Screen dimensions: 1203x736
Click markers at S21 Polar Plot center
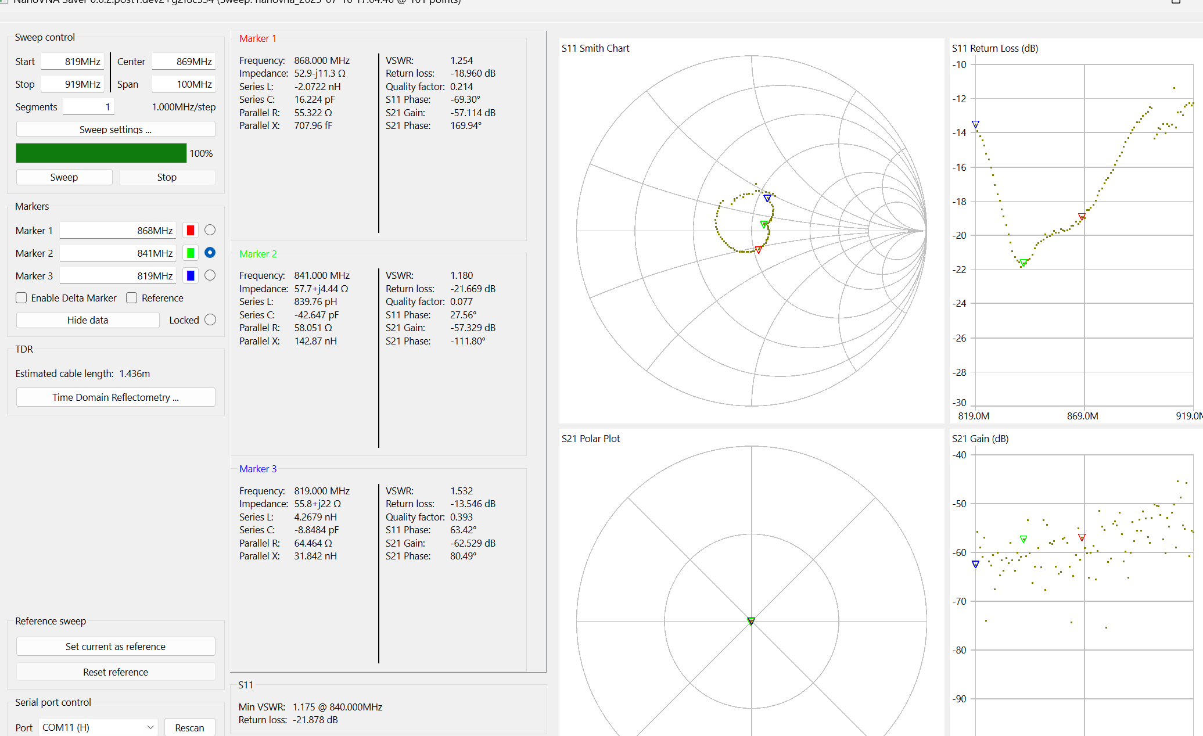tap(751, 621)
